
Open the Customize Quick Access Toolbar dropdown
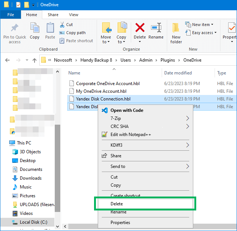tap(33, 5)
